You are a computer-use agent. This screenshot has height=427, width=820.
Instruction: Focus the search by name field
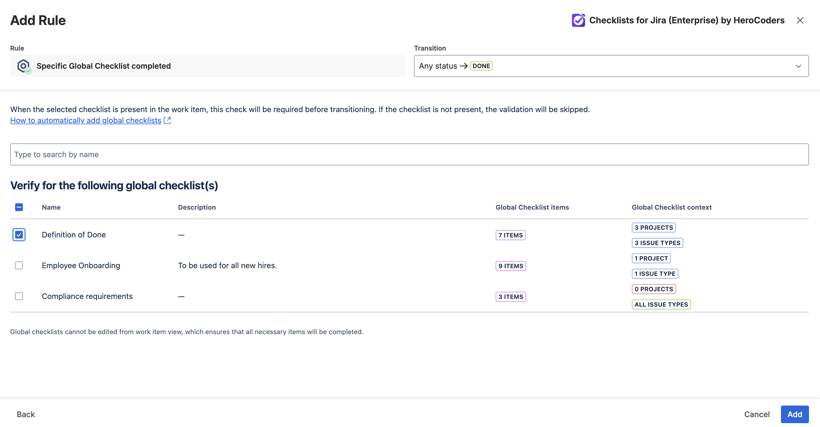[x=409, y=154]
